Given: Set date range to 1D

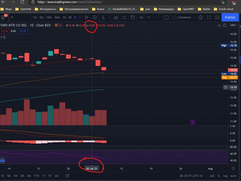Looking at the screenshot, I should (x=2, y=176).
